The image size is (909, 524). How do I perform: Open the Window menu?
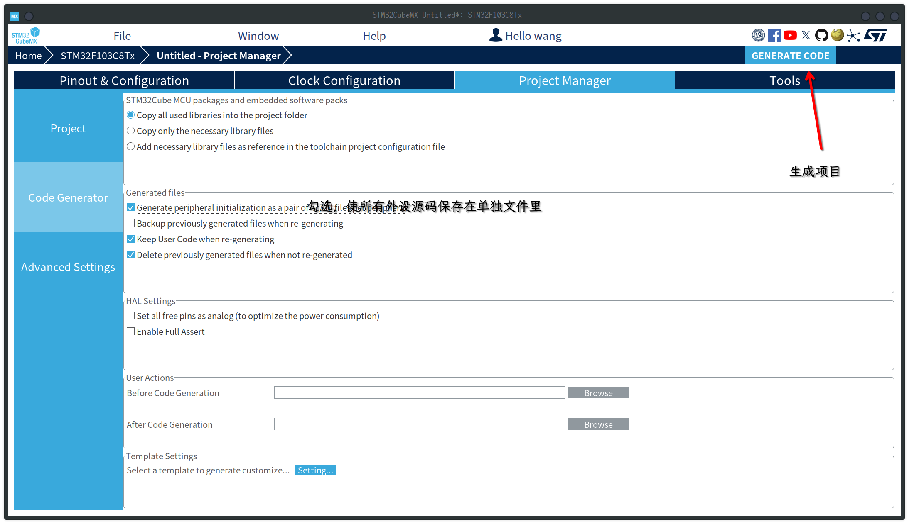coord(258,36)
